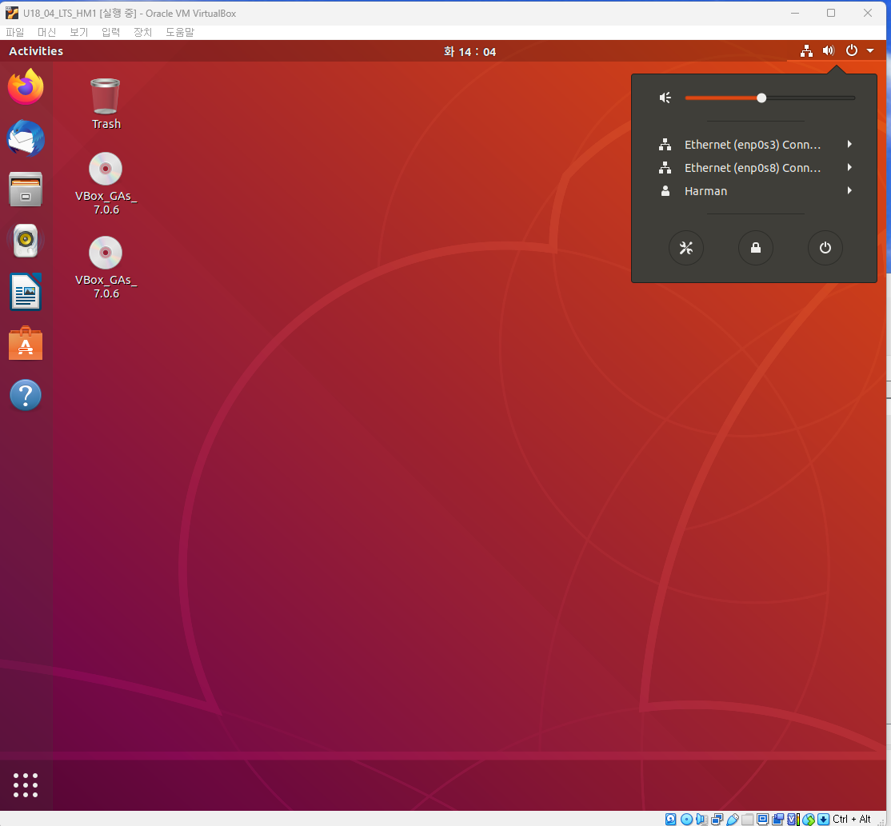Viewport: 891px width, 826px height.
Task: Click the network icon in top bar
Action: [x=806, y=51]
